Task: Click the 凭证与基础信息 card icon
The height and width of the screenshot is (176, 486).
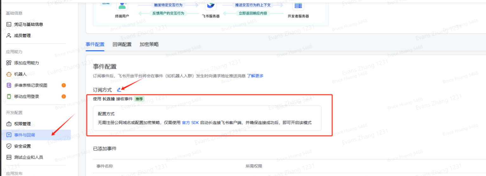Action: [x=9, y=24]
